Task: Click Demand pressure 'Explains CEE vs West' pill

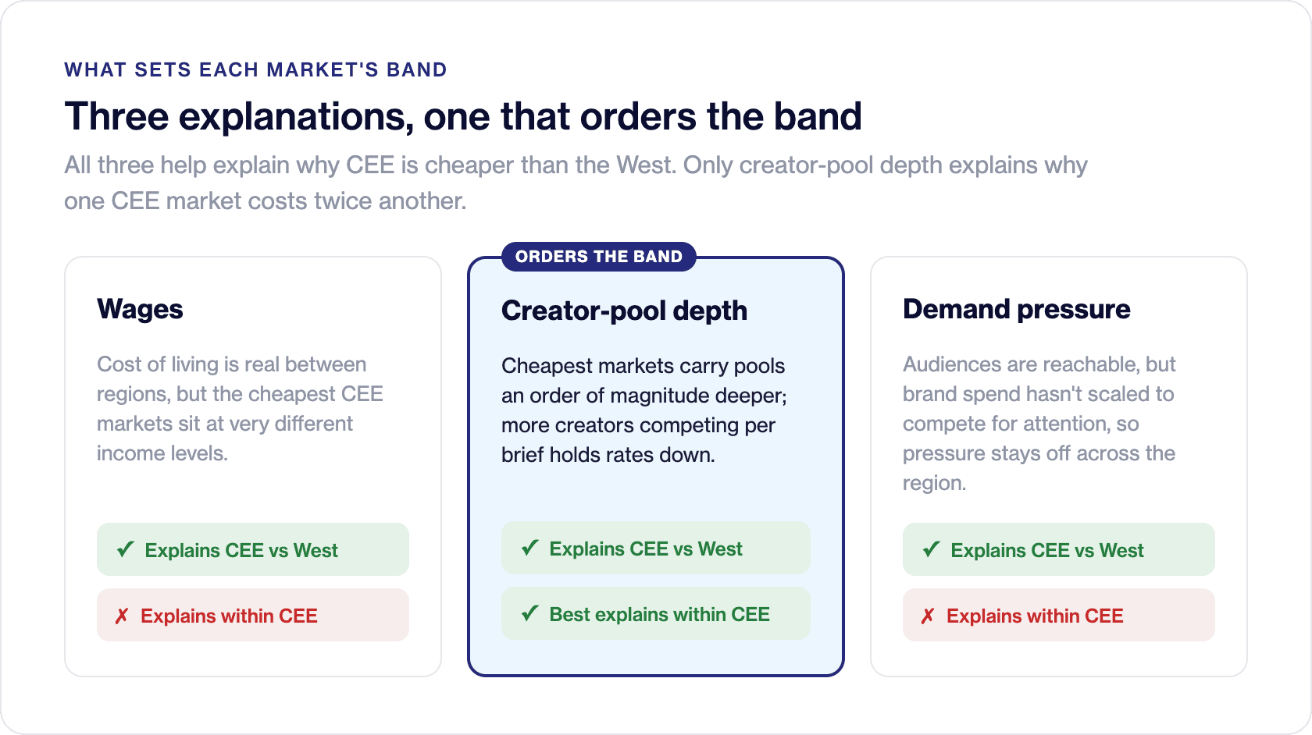Action: pyautogui.click(x=1059, y=549)
